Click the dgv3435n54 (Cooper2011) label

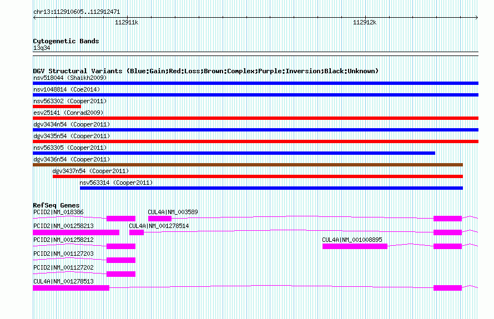(x=72, y=136)
